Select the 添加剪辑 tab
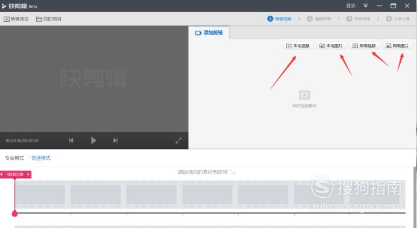This screenshot has width=417, height=228. point(209,33)
